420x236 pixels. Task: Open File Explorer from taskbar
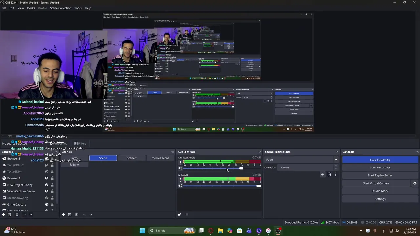220,231
